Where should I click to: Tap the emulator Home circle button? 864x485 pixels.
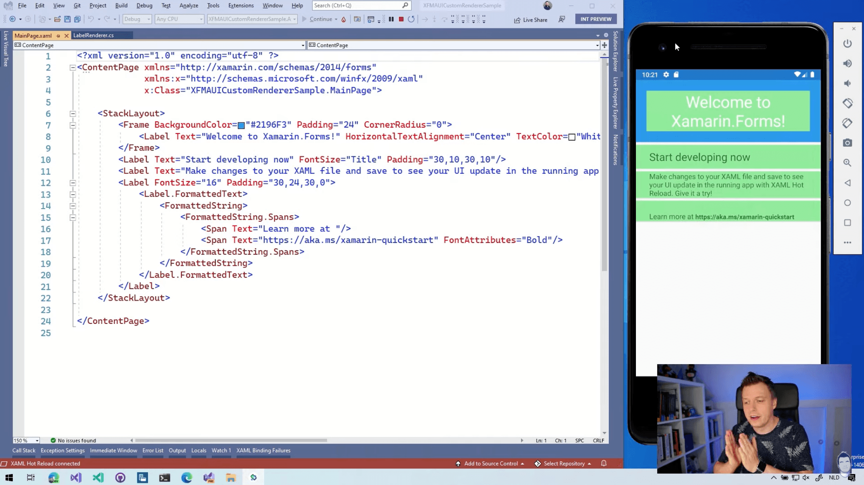(x=847, y=203)
